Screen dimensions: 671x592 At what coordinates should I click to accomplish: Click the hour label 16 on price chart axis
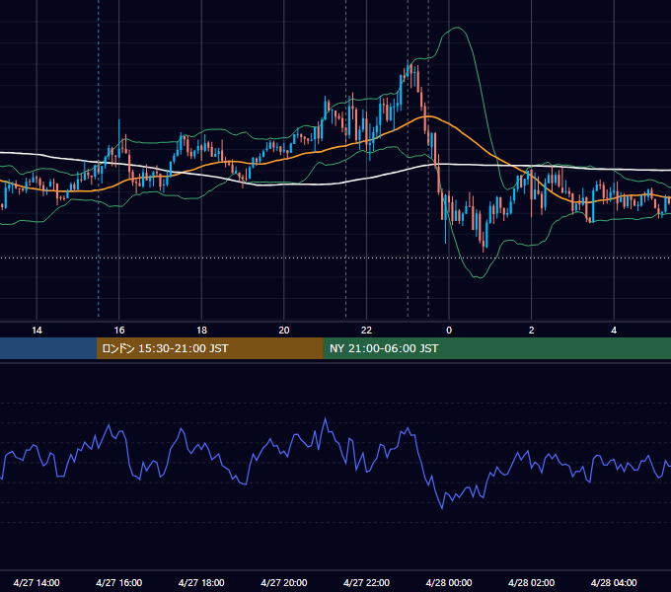[x=119, y=331]
